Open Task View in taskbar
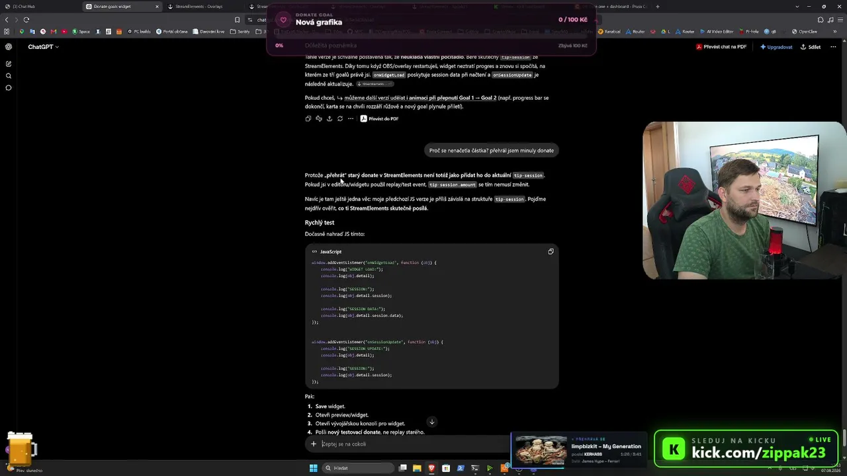 [402, 468]
